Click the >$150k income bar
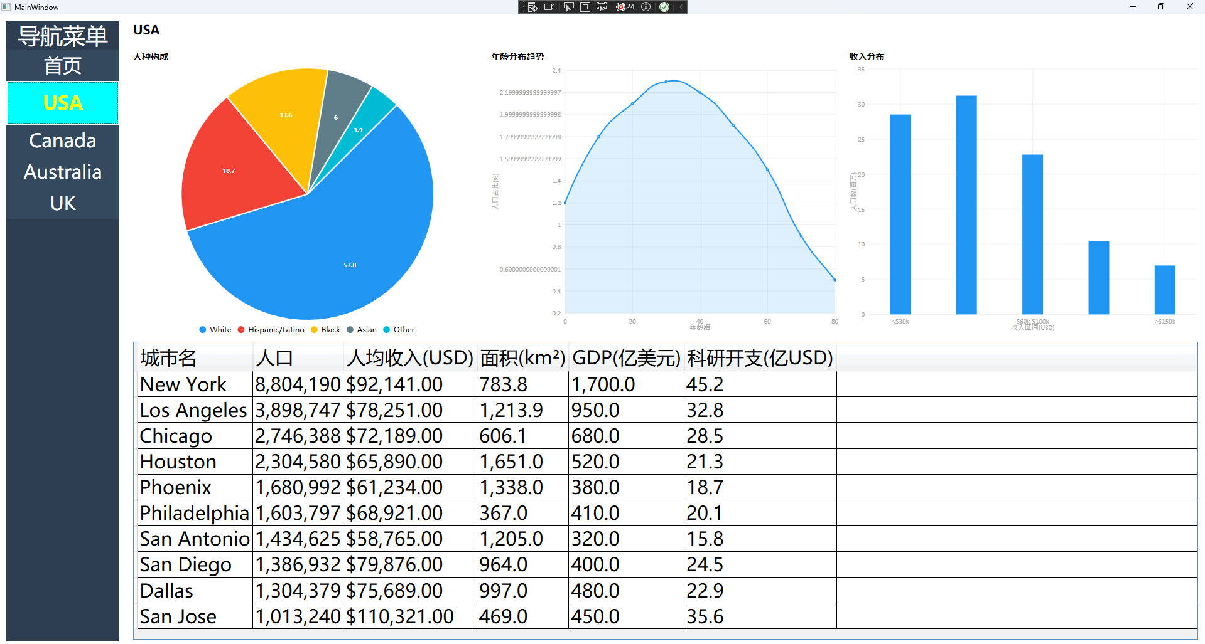This screenshot has height=644, width=1205. click(1165, 290)
